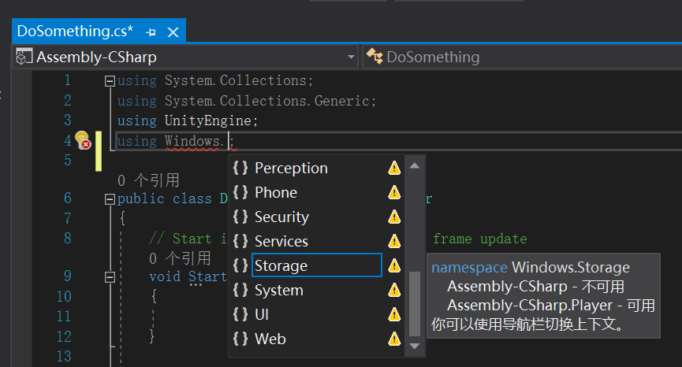Image resolution: width=682 pixels, height=367 pixels.
Task: Click the completion list scroll up arrow
Action: [415, 165]
